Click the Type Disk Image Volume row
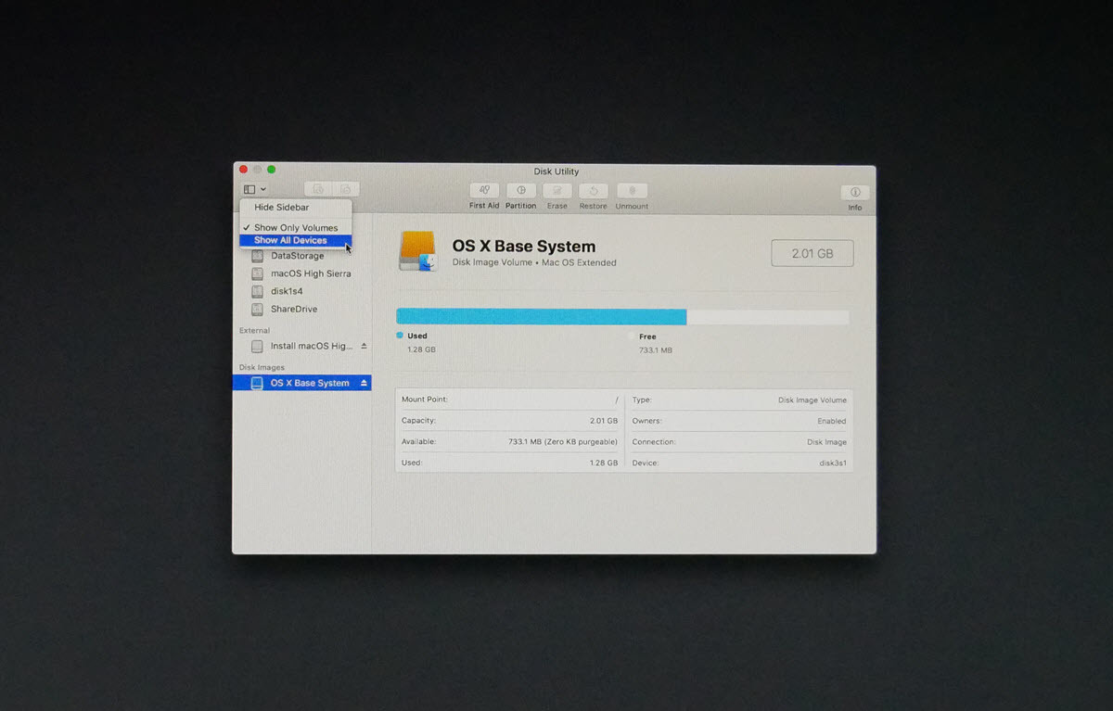Viewport: 1113px width, 711px height. (739, 400)
